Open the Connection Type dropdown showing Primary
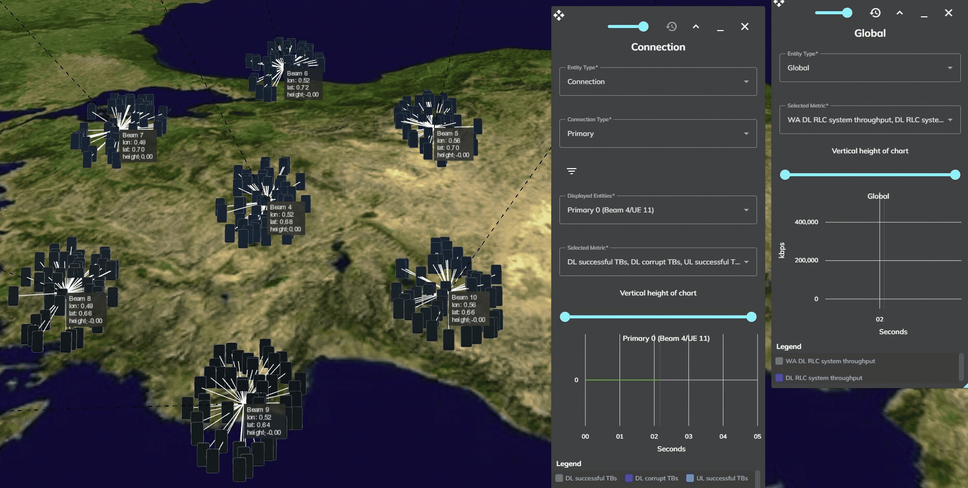This screenshot has height=488, width=968. tap(658, 133)
